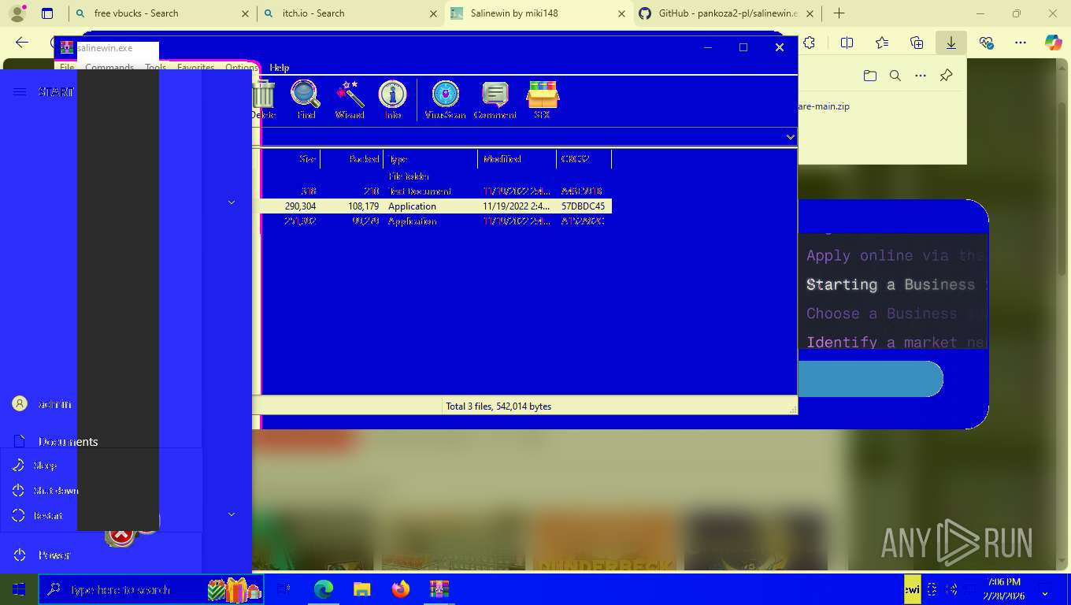Viewport: 1071px width, 605px height.
Task: Select the Text Document row
Action: click(x=436, y=191)
